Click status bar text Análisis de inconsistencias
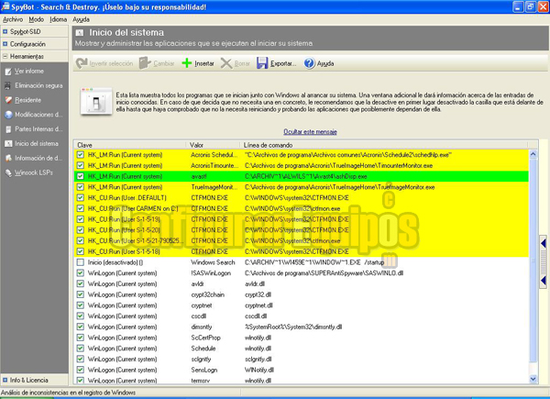The image size is (550, 399). pos(69,393)
